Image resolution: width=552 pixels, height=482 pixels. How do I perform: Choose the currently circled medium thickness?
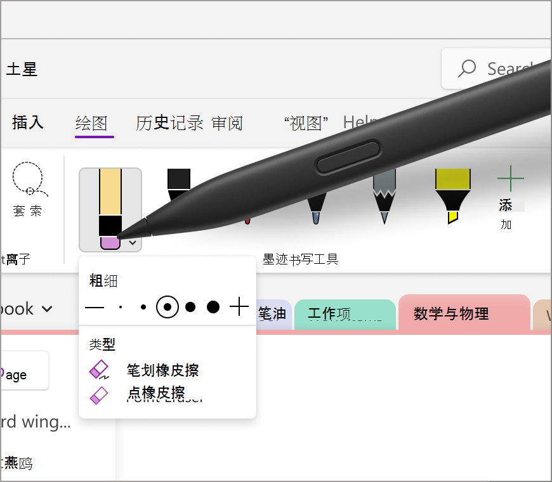168,307
